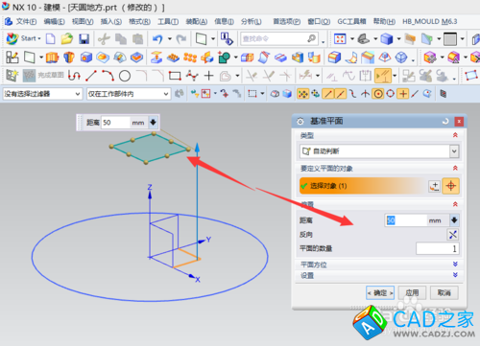Click the number of planes field
480x346 pixels.
438,248
